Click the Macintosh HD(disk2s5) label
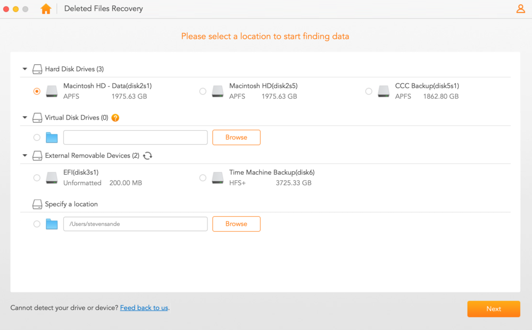The width and height of the screenshot is (532, 330). tap(263, 86)
